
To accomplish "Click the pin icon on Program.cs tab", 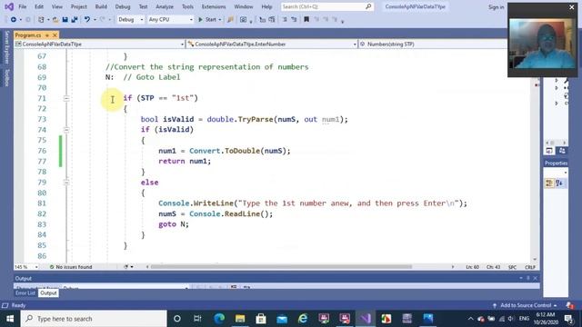I will [x=47, y=35].
